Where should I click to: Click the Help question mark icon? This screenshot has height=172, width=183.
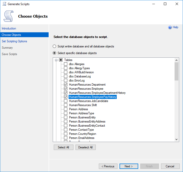point(170,27)
